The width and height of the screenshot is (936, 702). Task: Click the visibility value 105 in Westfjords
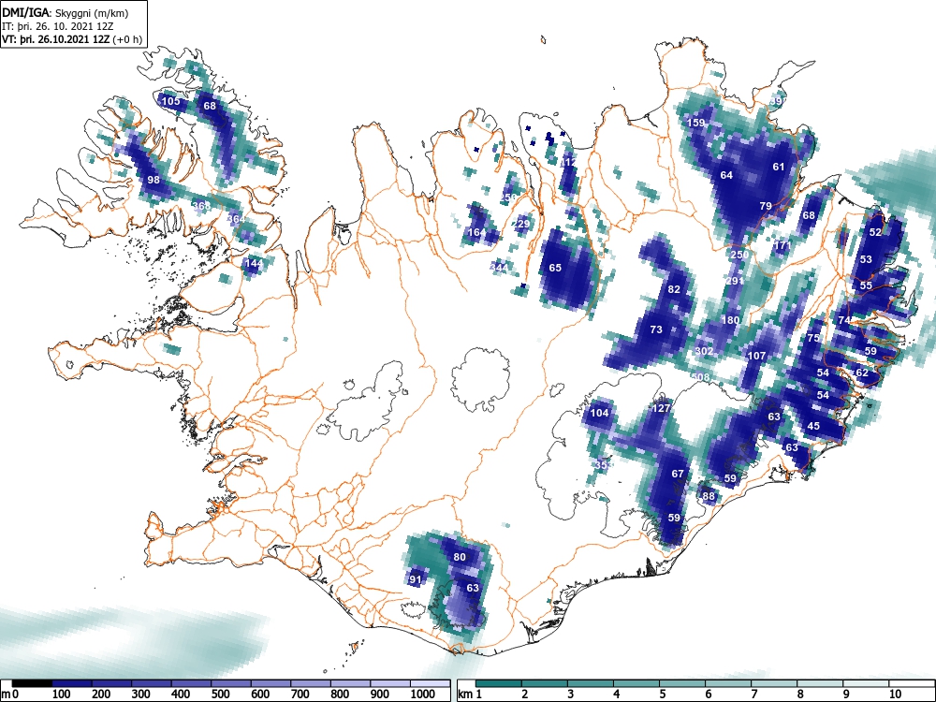click(x=170, y=101)
